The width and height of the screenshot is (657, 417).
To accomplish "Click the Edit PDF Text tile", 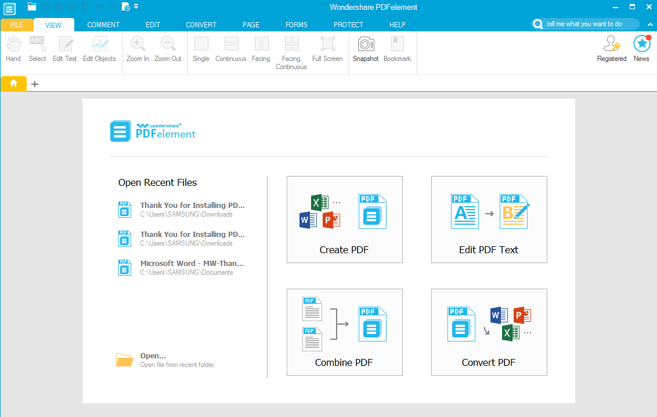I will (489, 220).
